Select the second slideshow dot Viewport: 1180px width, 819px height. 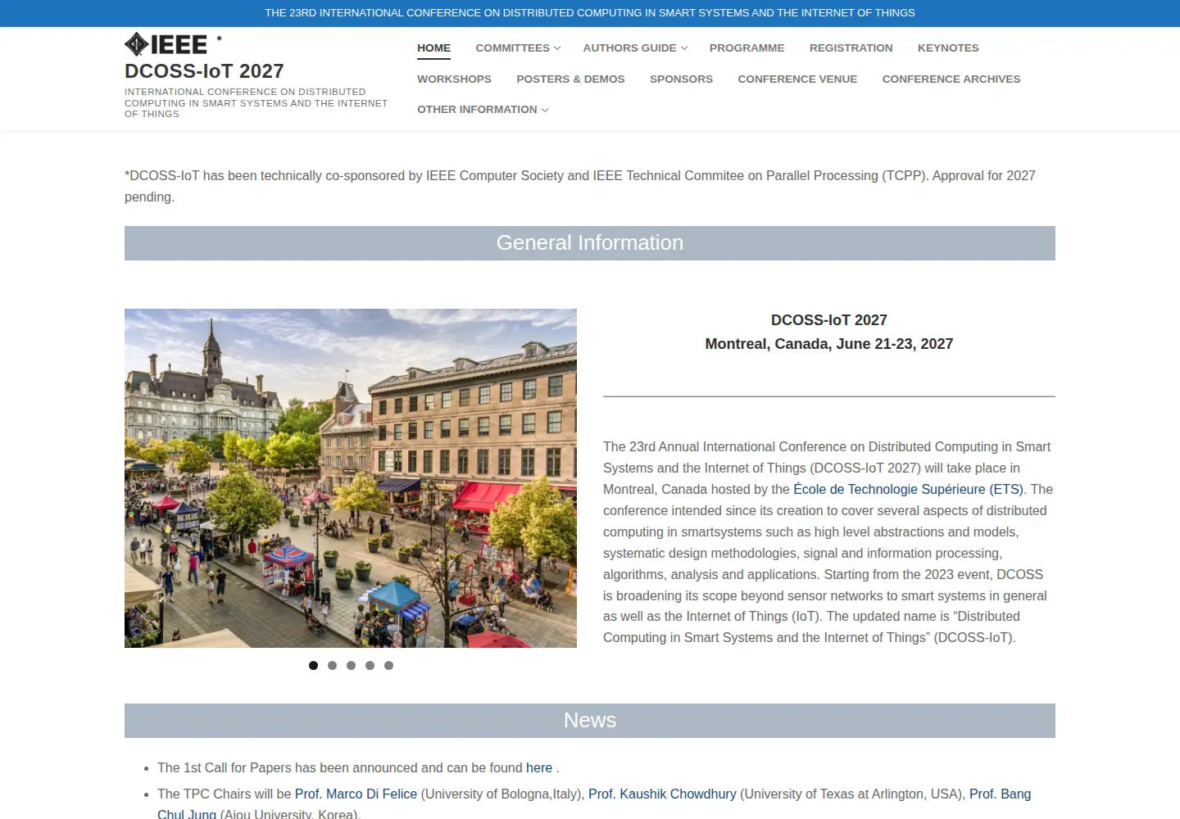(x=332, y=665)
